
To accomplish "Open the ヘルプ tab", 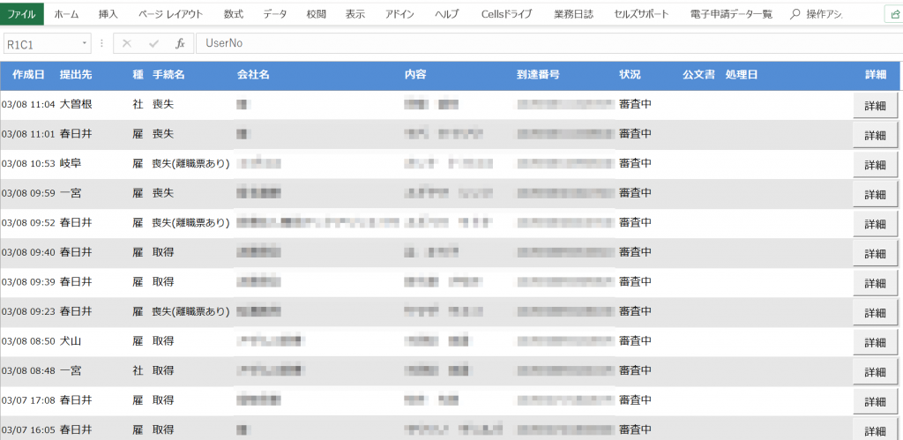I will point(447,14).
